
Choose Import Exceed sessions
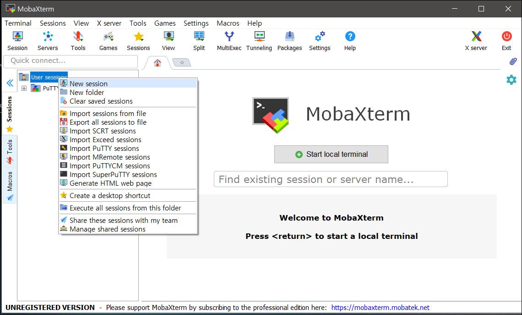click(x=128, y=140)
